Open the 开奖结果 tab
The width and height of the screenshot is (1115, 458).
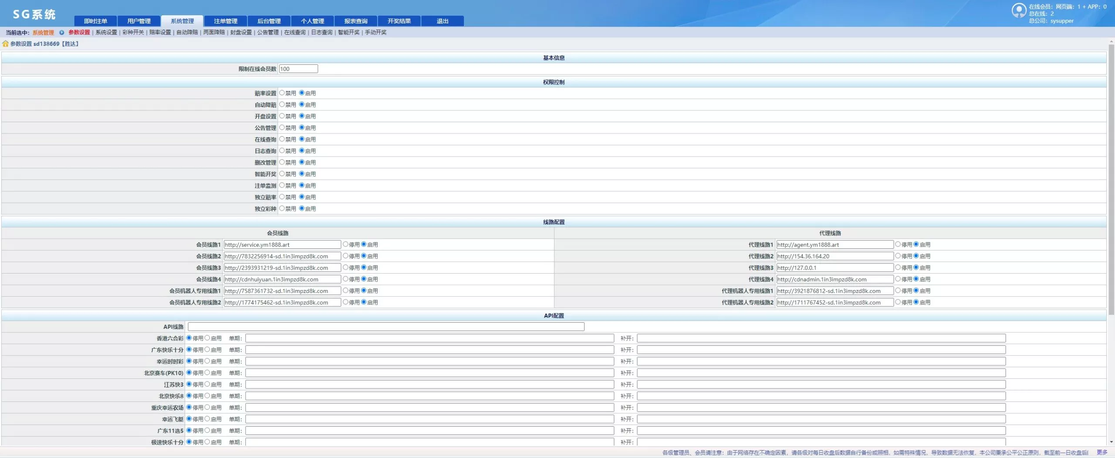click(399, 21)
